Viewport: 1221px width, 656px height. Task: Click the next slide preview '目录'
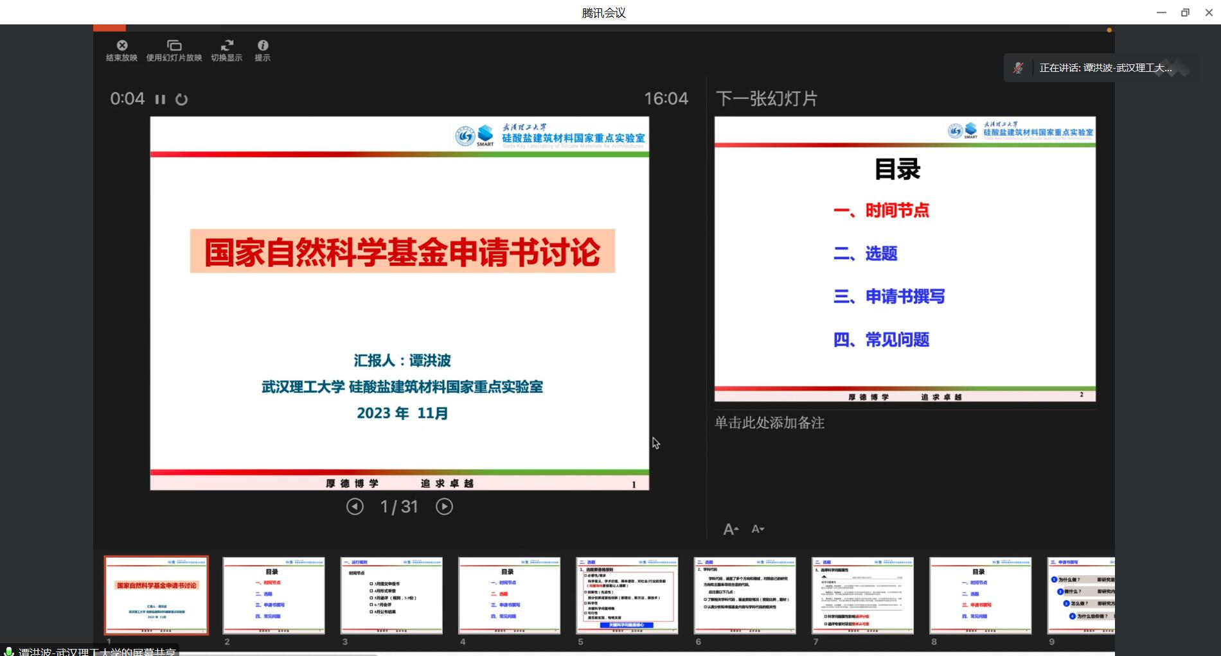click(905, 259)
